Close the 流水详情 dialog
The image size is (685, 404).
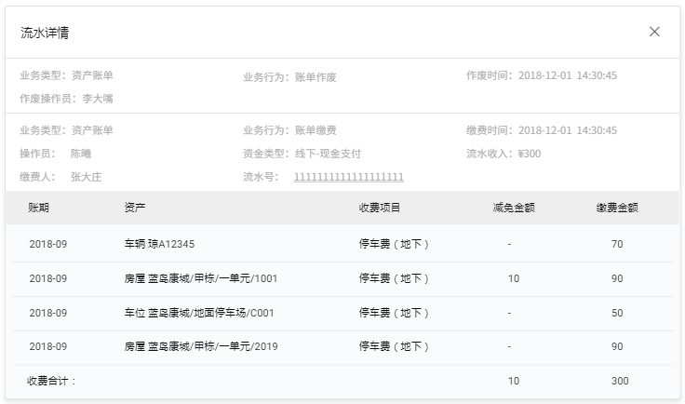click(x=654, y=32)
